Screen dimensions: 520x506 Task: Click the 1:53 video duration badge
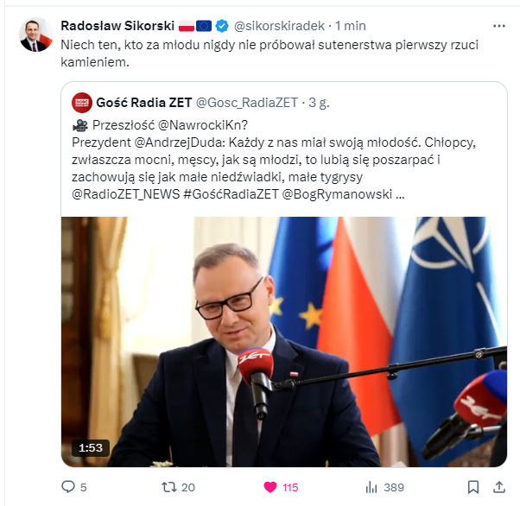pyautogui.click(x=91, y=448)
